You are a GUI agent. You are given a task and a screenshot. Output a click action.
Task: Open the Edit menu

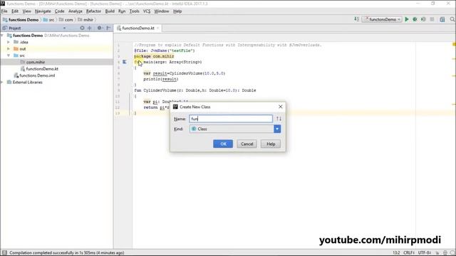point(15,11)
